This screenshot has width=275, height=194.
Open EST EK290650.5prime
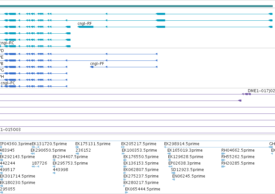pyautogui.click(x=48, y=150)
